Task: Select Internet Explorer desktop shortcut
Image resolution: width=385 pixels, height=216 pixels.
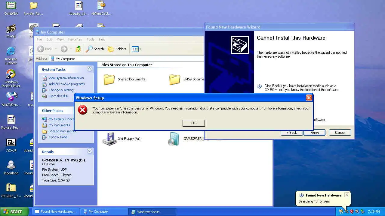Action: point(11,55)
